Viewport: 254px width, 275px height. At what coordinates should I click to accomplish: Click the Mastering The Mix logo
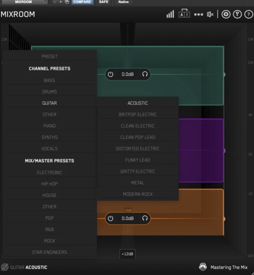(x=203, y=267)
